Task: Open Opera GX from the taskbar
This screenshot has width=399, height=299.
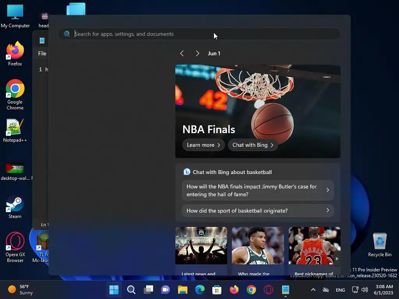Action: coord(268,290)
